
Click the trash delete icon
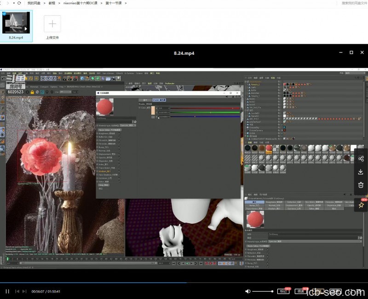click(x=361, y=185)
